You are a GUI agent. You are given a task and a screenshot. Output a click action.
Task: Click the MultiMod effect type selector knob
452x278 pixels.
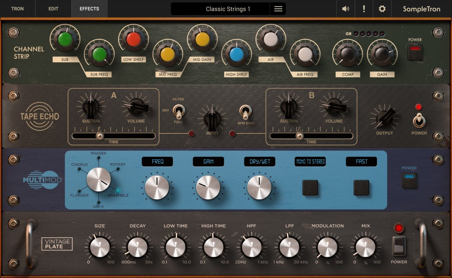coord(98,179)
